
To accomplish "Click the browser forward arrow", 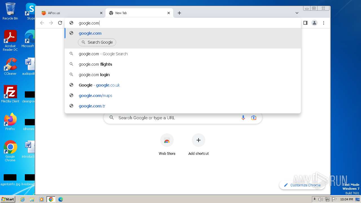I will [51, 23].
